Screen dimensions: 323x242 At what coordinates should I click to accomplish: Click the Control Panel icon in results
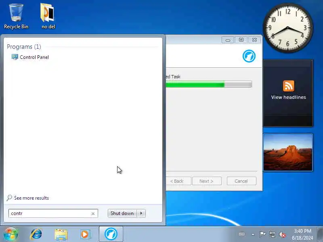pyautogui.click(x=15, y=57)
